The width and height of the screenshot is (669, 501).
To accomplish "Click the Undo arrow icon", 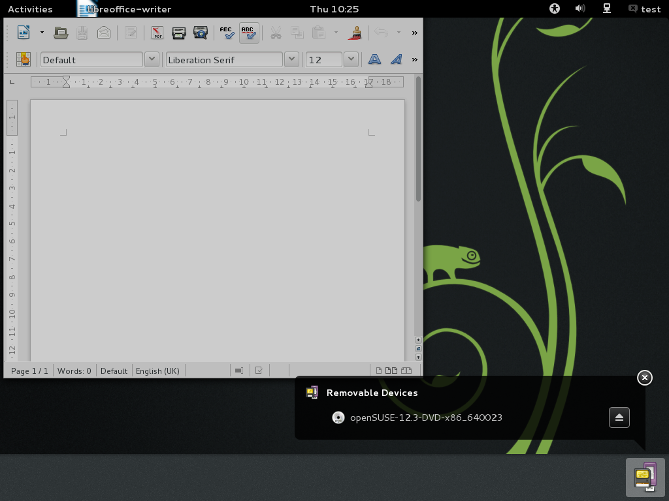I will point(381,33).
